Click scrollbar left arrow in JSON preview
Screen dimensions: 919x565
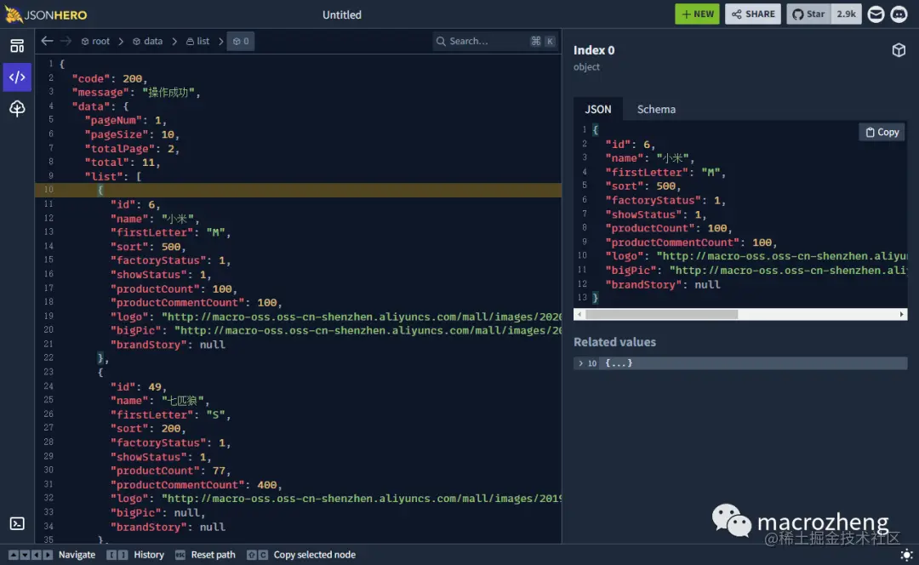(x=579, y=315)
